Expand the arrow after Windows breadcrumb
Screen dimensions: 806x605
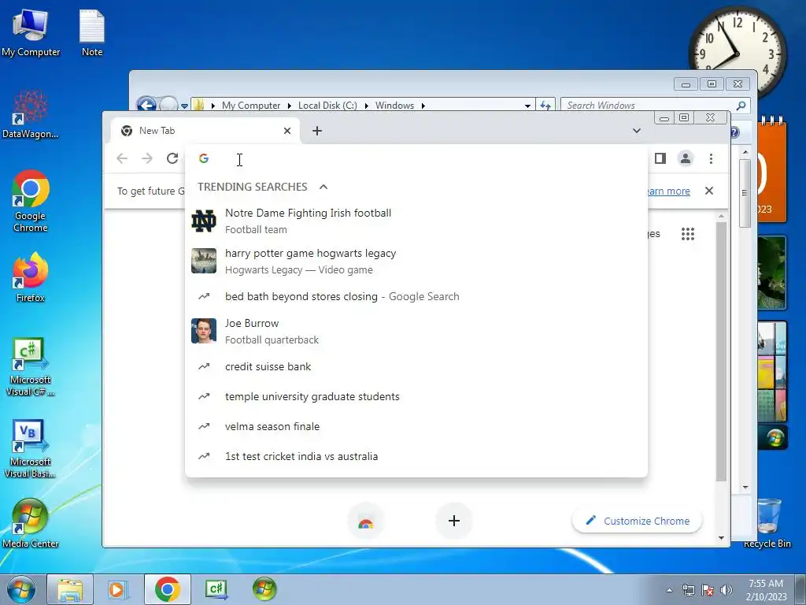point(423,106)
